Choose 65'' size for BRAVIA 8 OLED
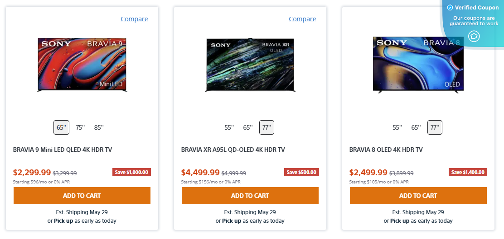 pos(416,128)
